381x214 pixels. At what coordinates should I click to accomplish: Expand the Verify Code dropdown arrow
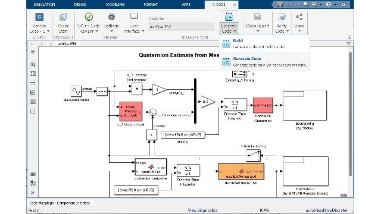click(x=288, y=31)
